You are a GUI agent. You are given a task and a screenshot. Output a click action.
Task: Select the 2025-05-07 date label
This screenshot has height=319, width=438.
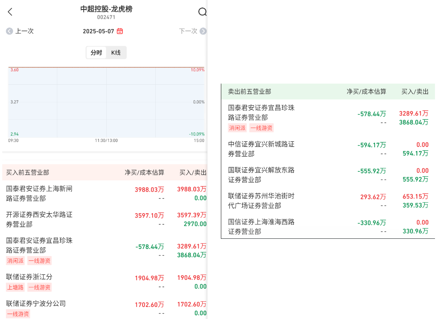coord(98,31)
